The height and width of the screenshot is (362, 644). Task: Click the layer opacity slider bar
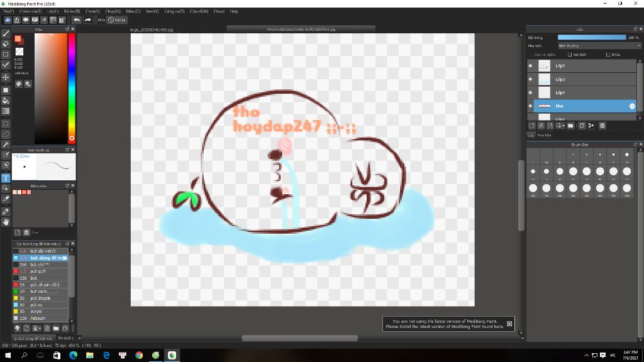[x=591, y=37]
